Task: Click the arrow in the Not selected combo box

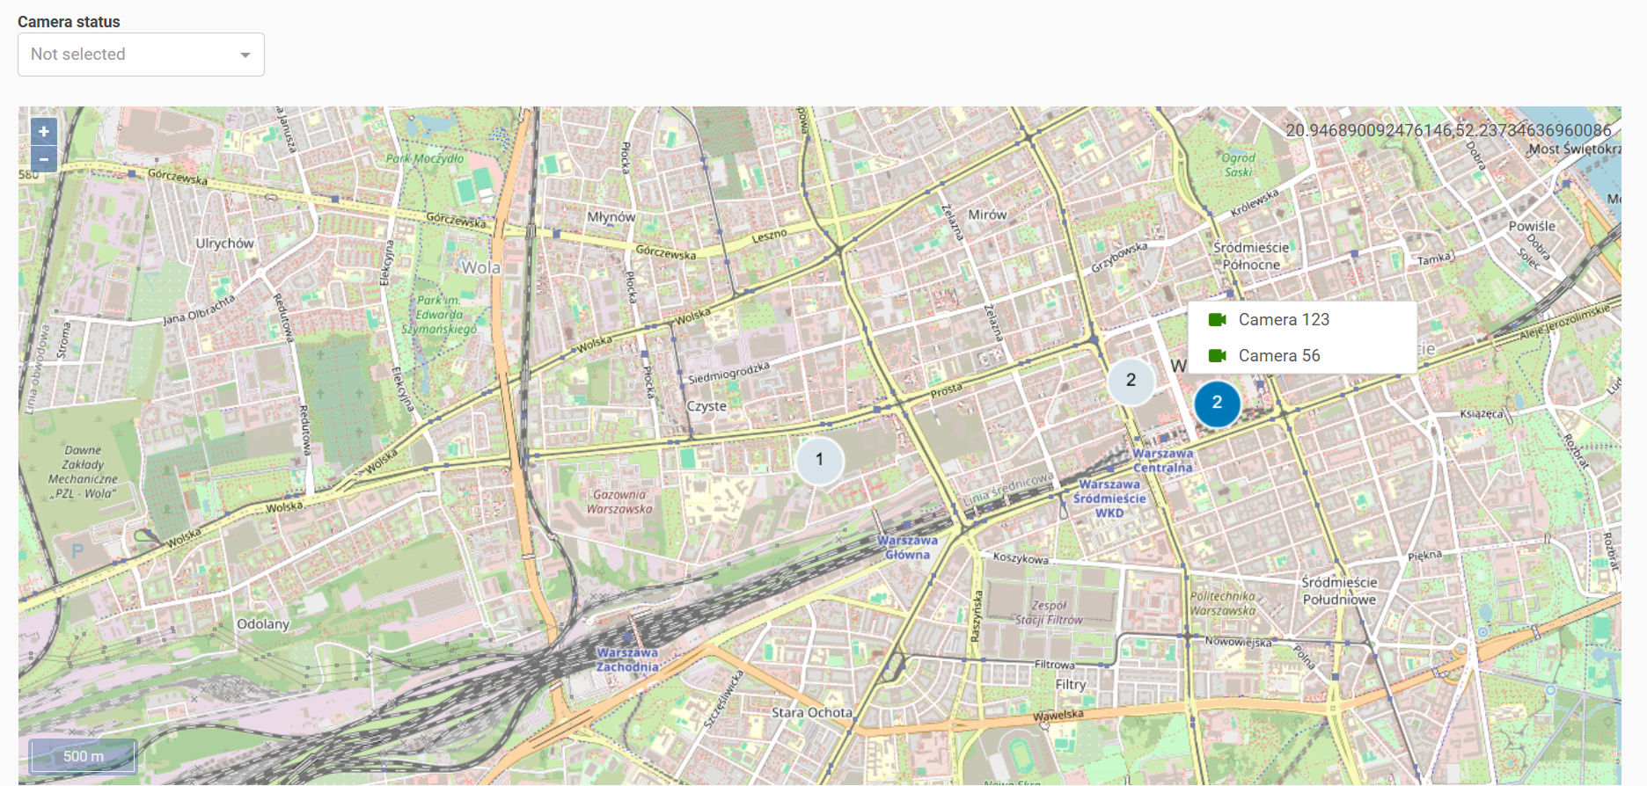Action: [x=245, y=55]
